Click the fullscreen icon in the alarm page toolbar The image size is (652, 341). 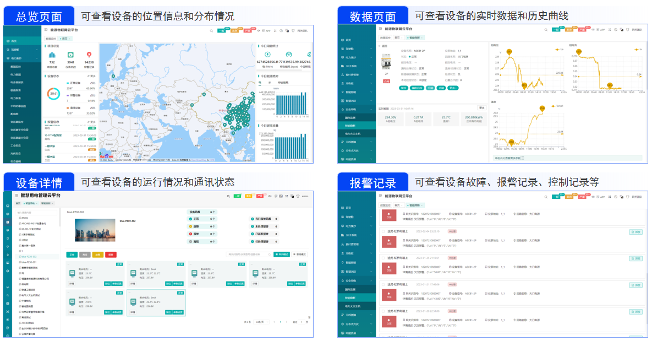click(609, 197)
